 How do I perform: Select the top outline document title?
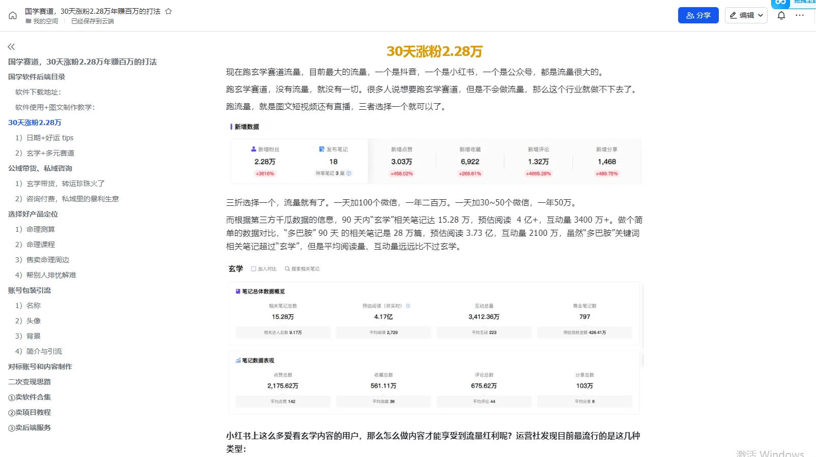point(82,62)
